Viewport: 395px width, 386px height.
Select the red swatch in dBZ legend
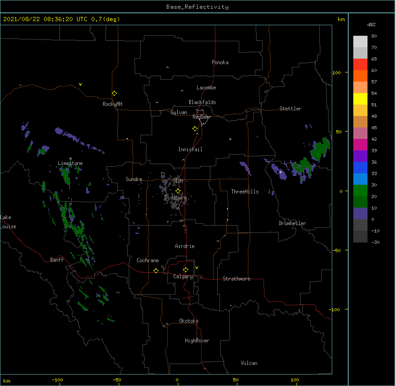[x=360, y=64]
